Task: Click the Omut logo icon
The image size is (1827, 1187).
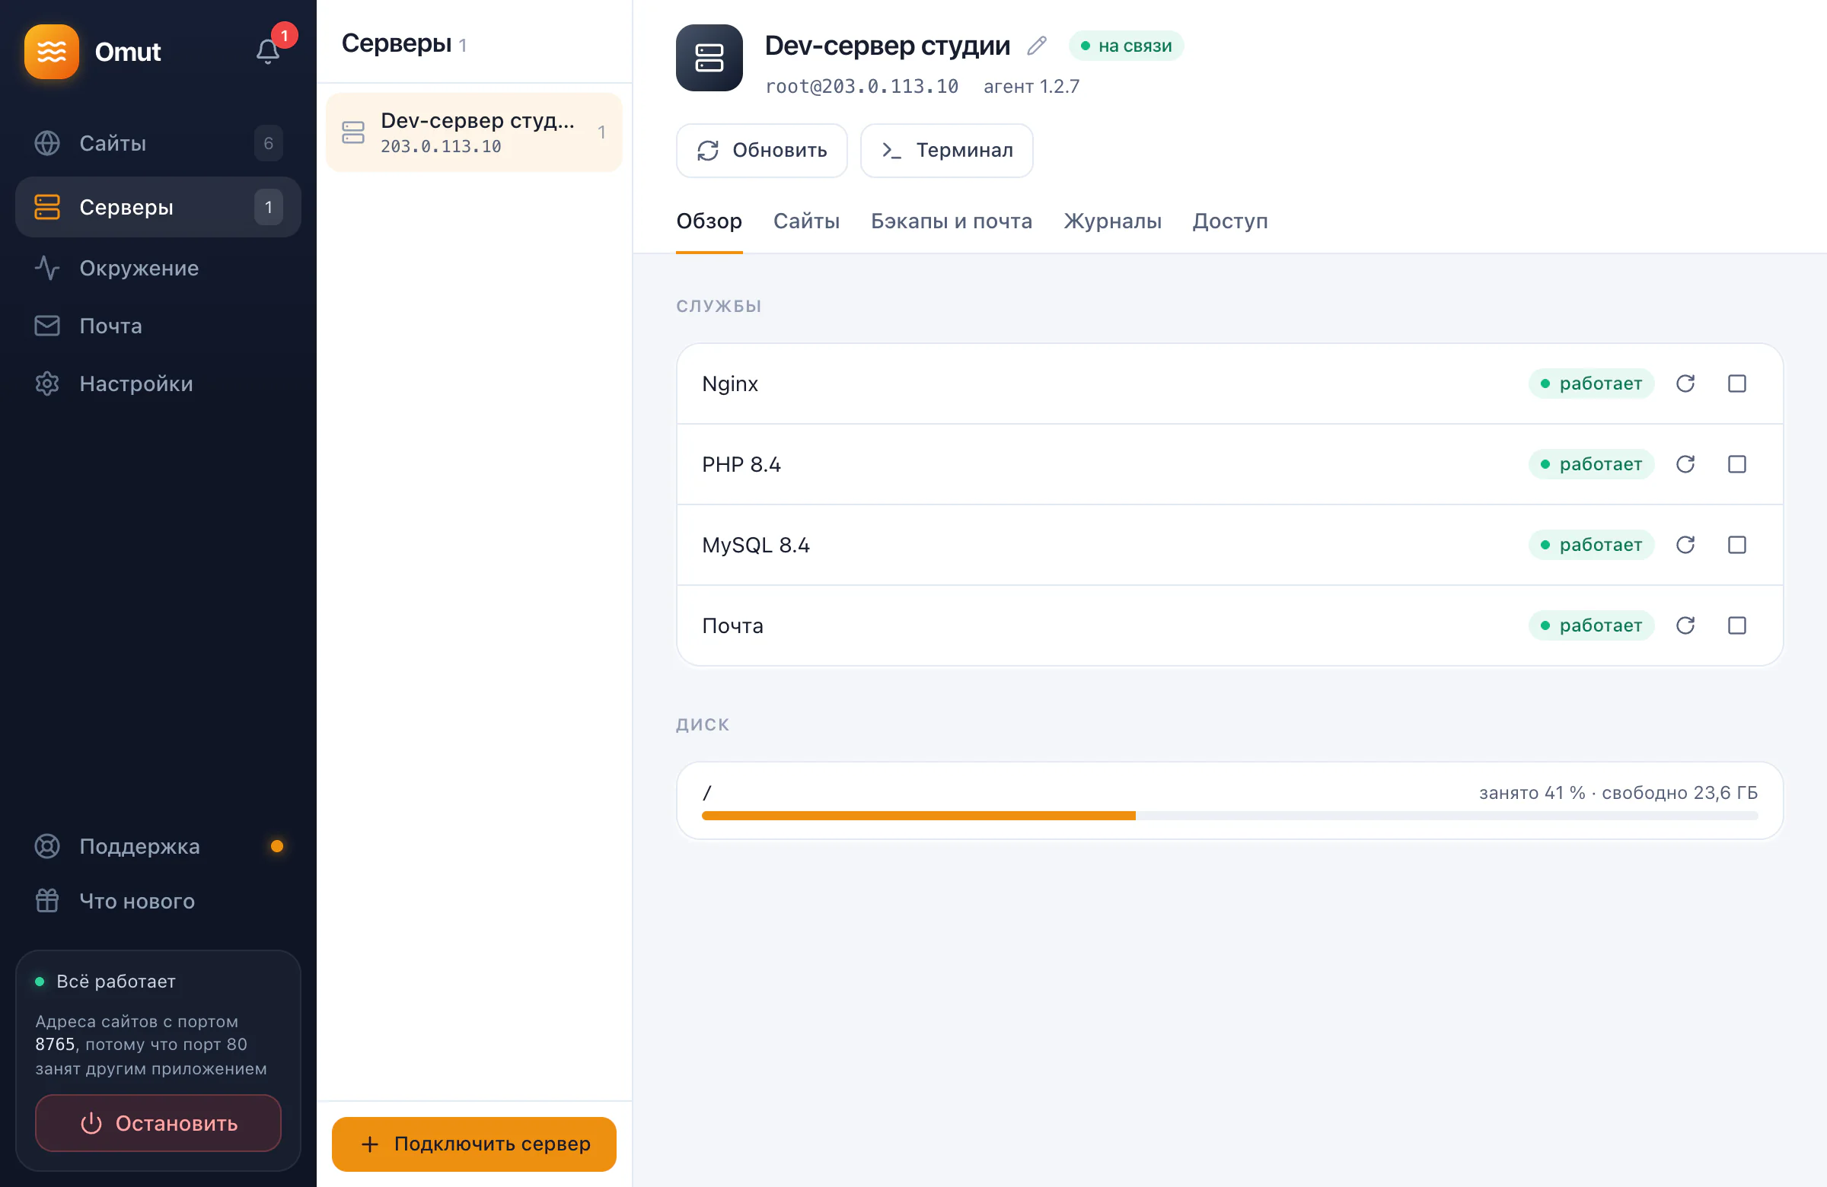Action: click(52, 52)
